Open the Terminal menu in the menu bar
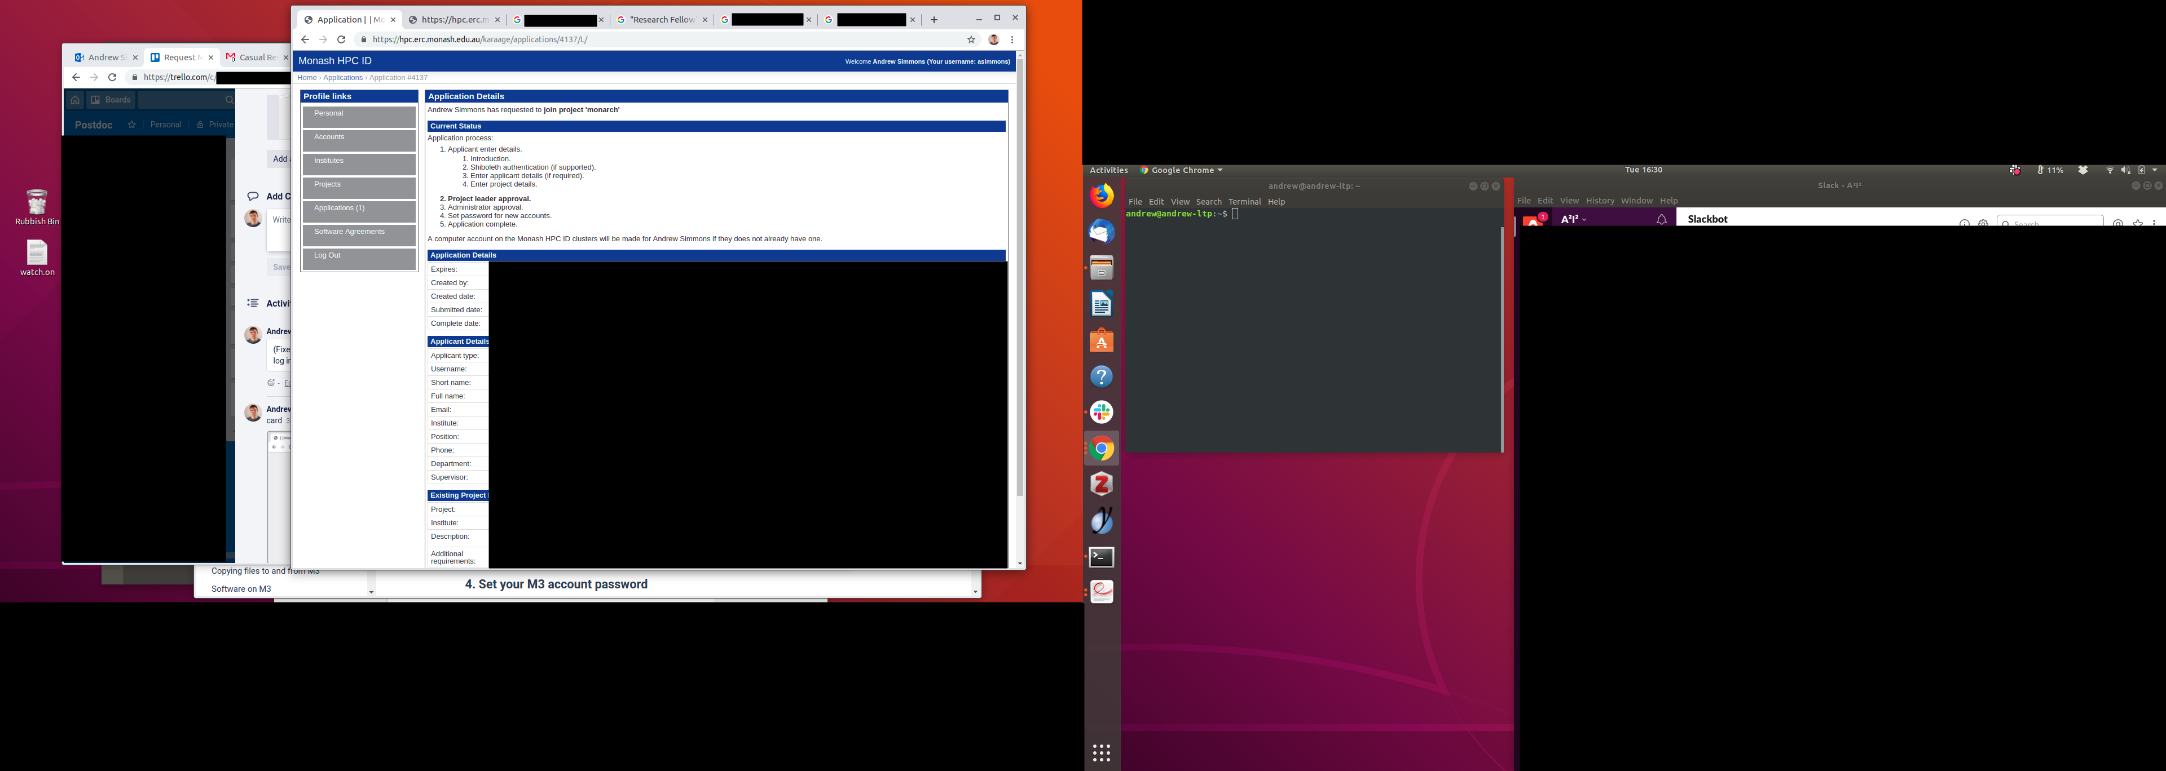Screen dimensions: 2166x771 pyautogui.click(x=1244, y=202)
